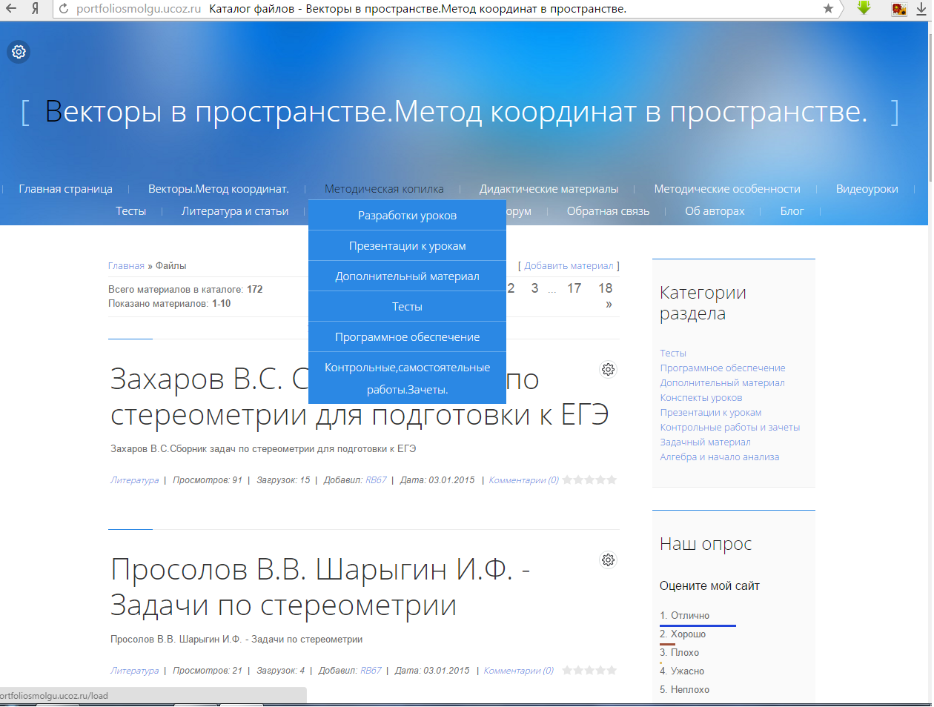The width and height of the screenshot is (934, 707).
Task: Open the Главная страница menu item
Action: 66,189
